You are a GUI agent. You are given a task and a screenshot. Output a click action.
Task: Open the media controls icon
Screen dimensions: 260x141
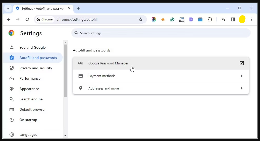[x=224, y=19]
